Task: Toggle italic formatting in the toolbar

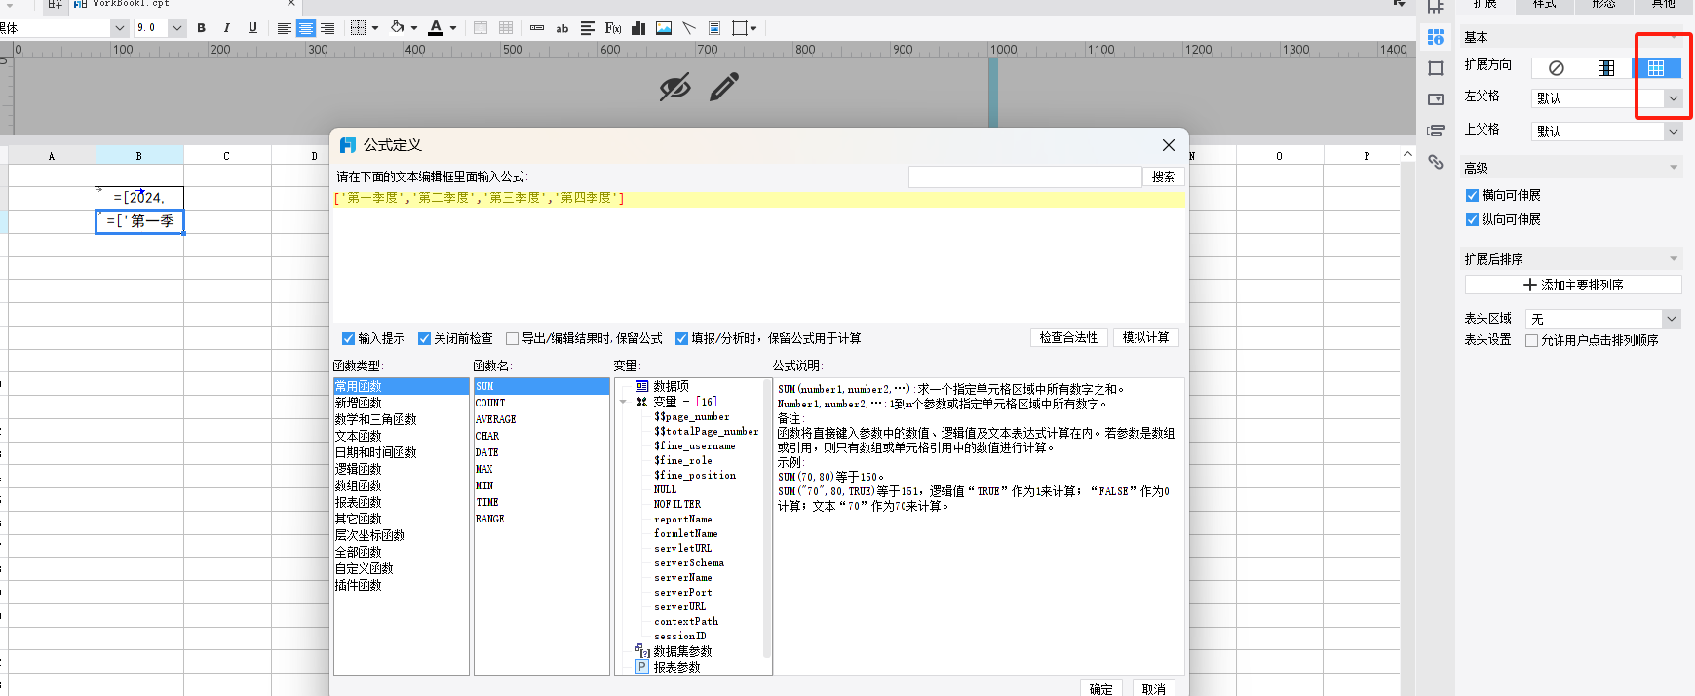Action: pos(227,28)
